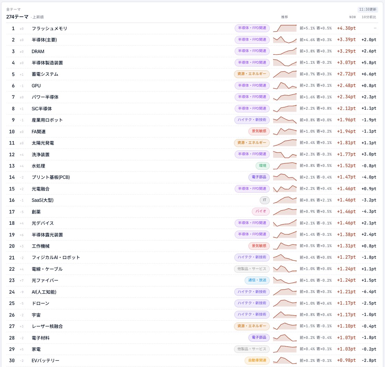Click 資源・エネルギー tag on 太陽光発電 row
The width and height of the screenshot is (385, 367).
pos(252,143)
